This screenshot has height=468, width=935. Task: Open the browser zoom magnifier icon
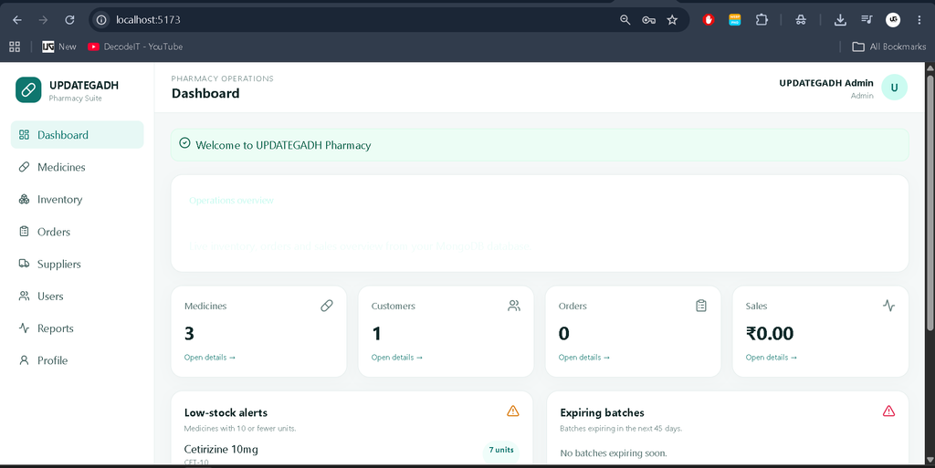click(x=625, y=20)
